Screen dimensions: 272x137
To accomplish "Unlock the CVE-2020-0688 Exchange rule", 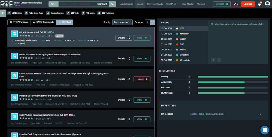I will coord(142,79).
